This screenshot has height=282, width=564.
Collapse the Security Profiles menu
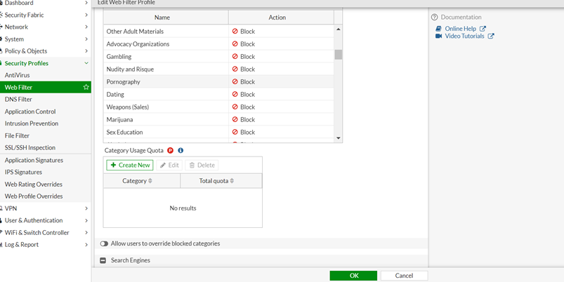86,63
